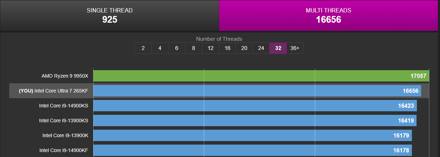The width and height of the screenshot is (440, 157).
Task: Select the Multi Threads tab
Action: click(x=328, y=16)
